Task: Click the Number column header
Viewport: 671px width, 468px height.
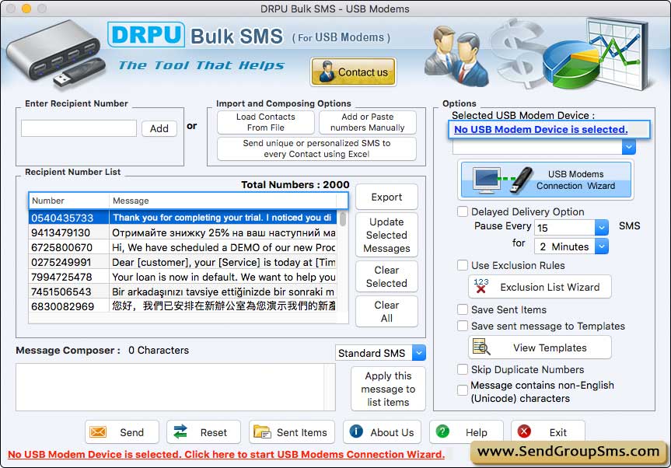Action: (x=69, y=201)
